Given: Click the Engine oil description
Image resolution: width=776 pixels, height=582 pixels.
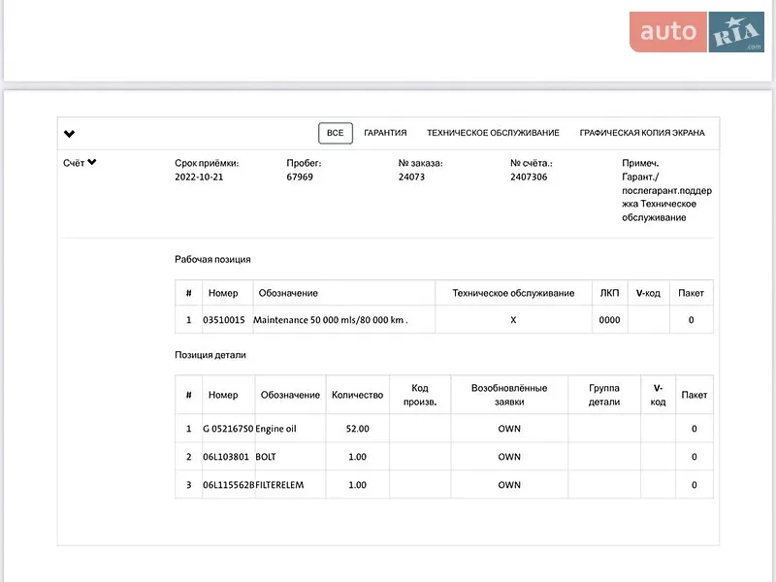Looking at the screenshot, I should click(275, 429).
